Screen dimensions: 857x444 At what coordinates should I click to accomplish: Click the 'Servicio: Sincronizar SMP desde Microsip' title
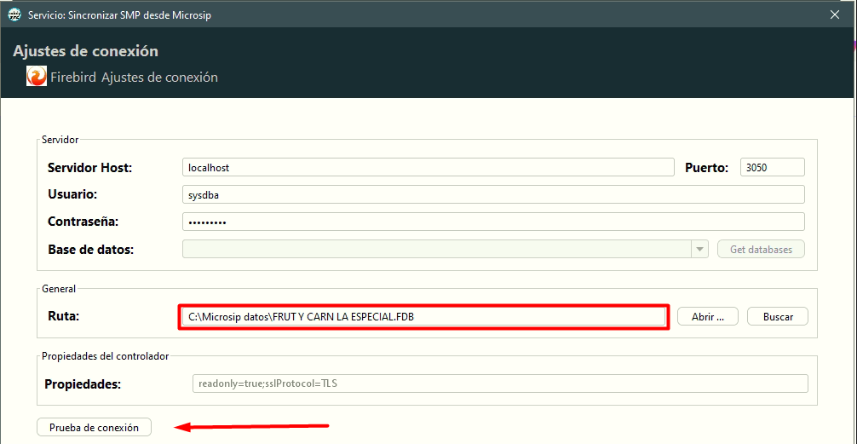click(x=120, y=15)
